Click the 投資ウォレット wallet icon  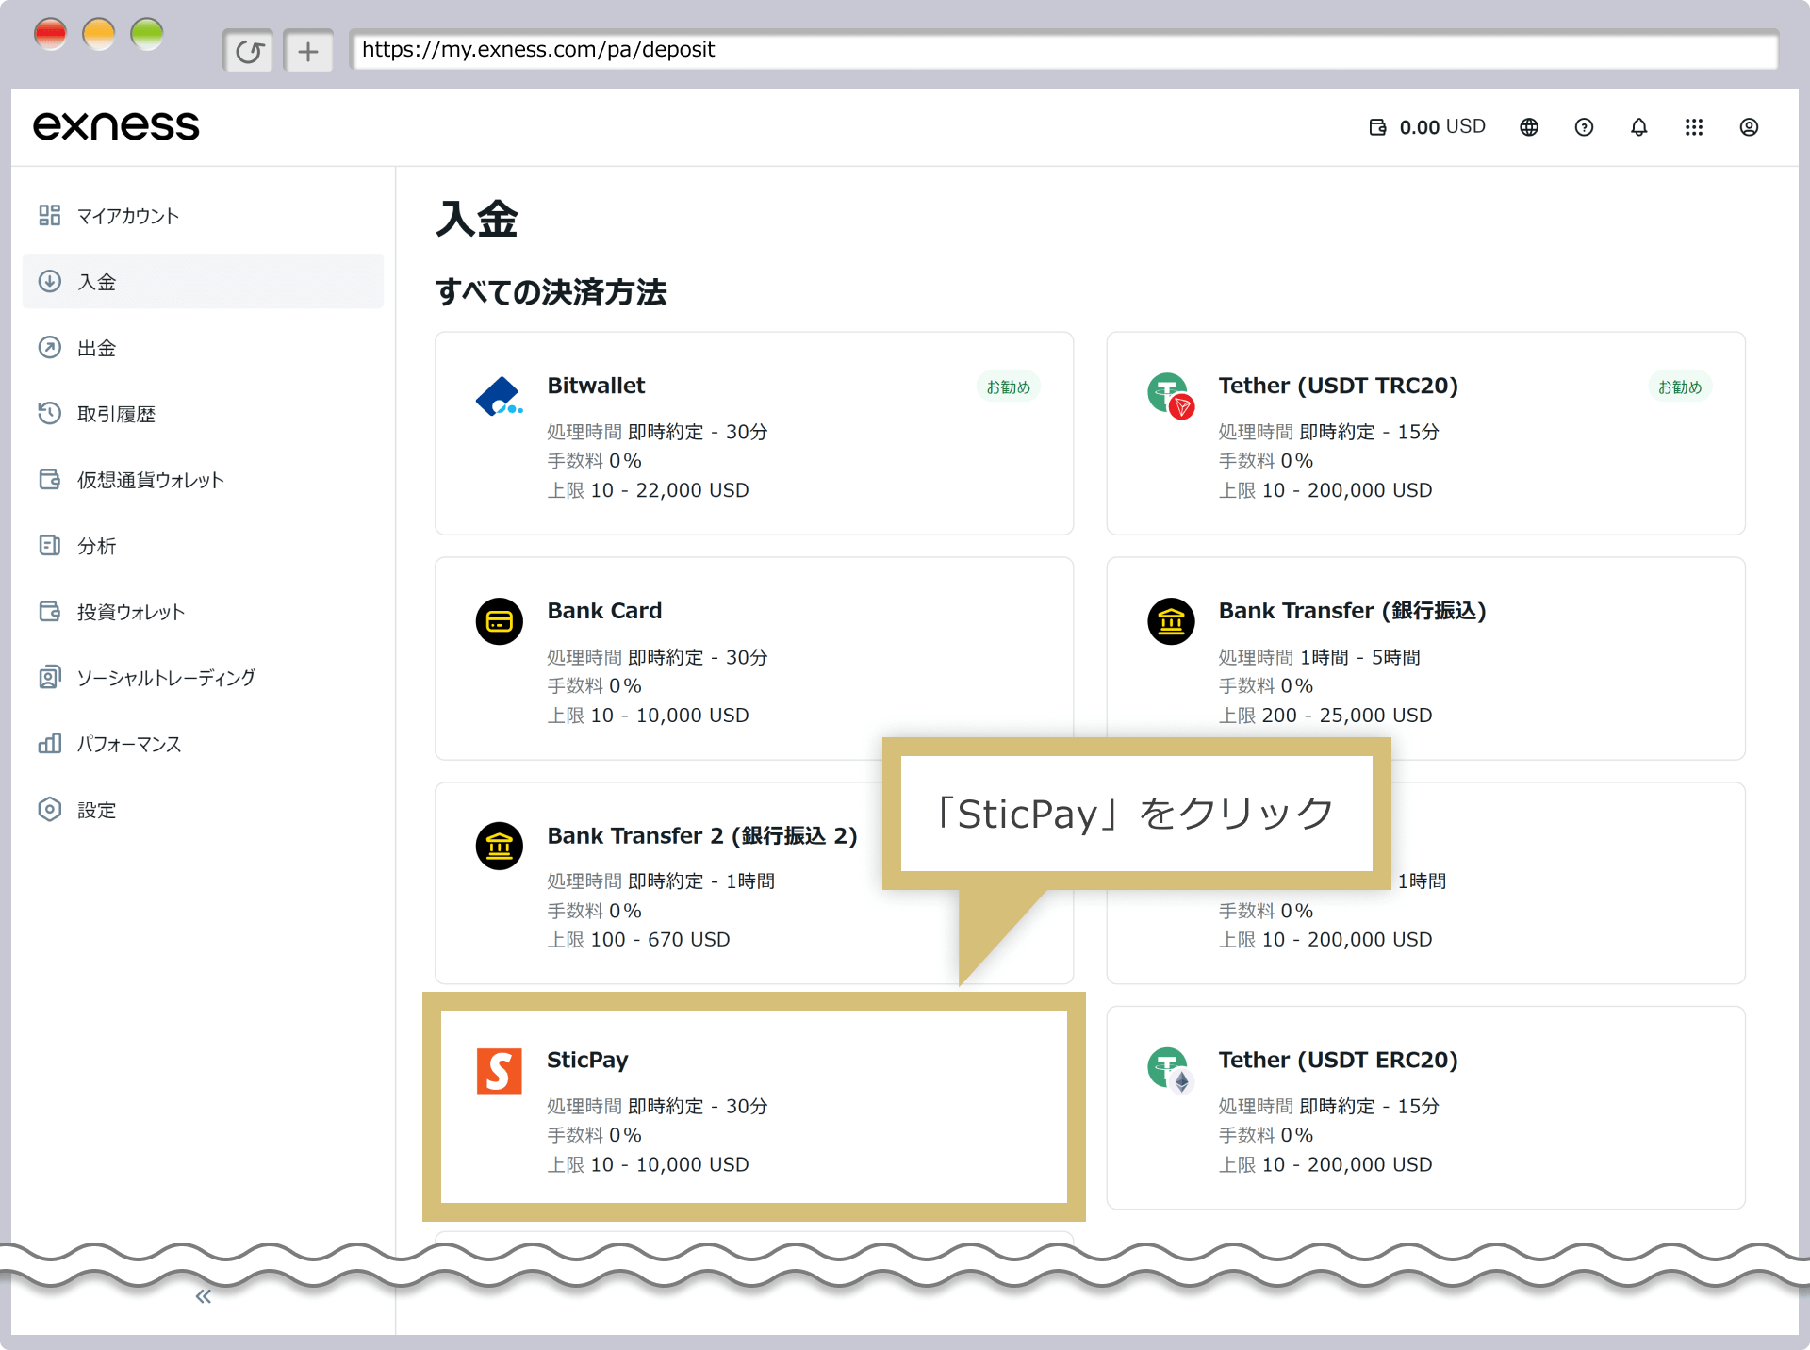pyautogui.click(x=50, y=612)
